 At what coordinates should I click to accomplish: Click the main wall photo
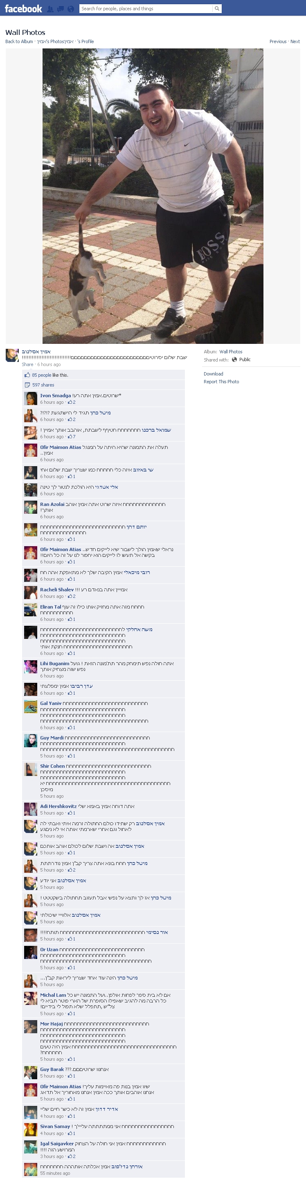click(153, 196)
